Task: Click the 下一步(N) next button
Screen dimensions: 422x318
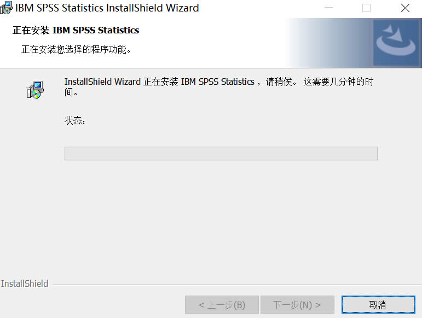Action: click(297, 304)
